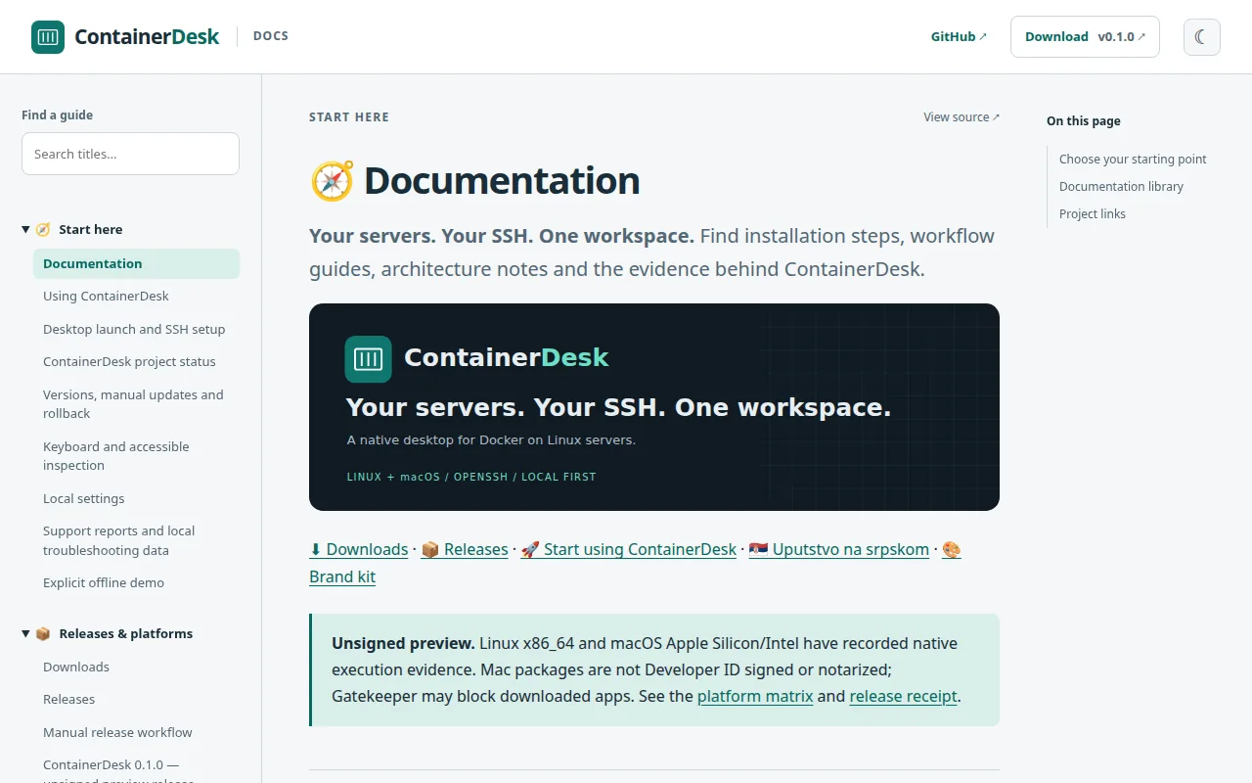The width and height of the screenshot is (1252, 783).
Task: Open the GitHub link in header
Action: 959,37
